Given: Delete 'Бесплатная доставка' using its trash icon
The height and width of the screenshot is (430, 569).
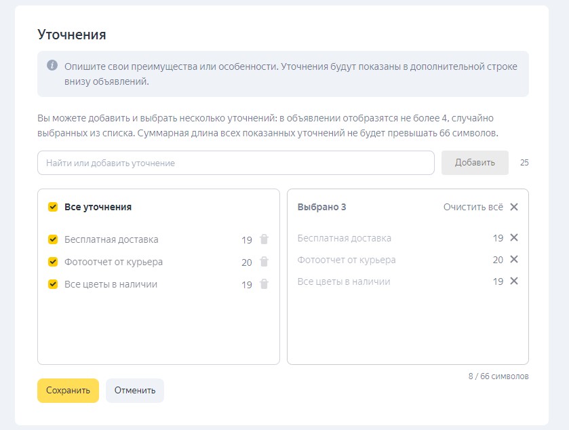Looking at the screenshot, I should tap(264, 239).
